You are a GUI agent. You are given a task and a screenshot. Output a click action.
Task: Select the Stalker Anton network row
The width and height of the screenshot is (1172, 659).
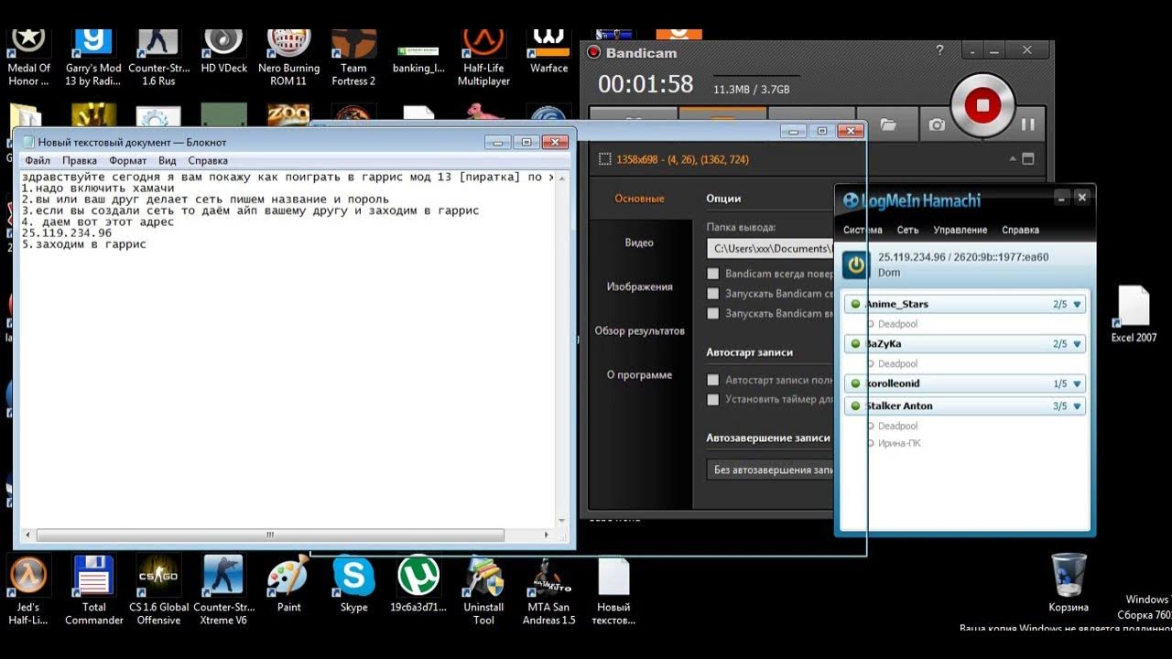965,405
